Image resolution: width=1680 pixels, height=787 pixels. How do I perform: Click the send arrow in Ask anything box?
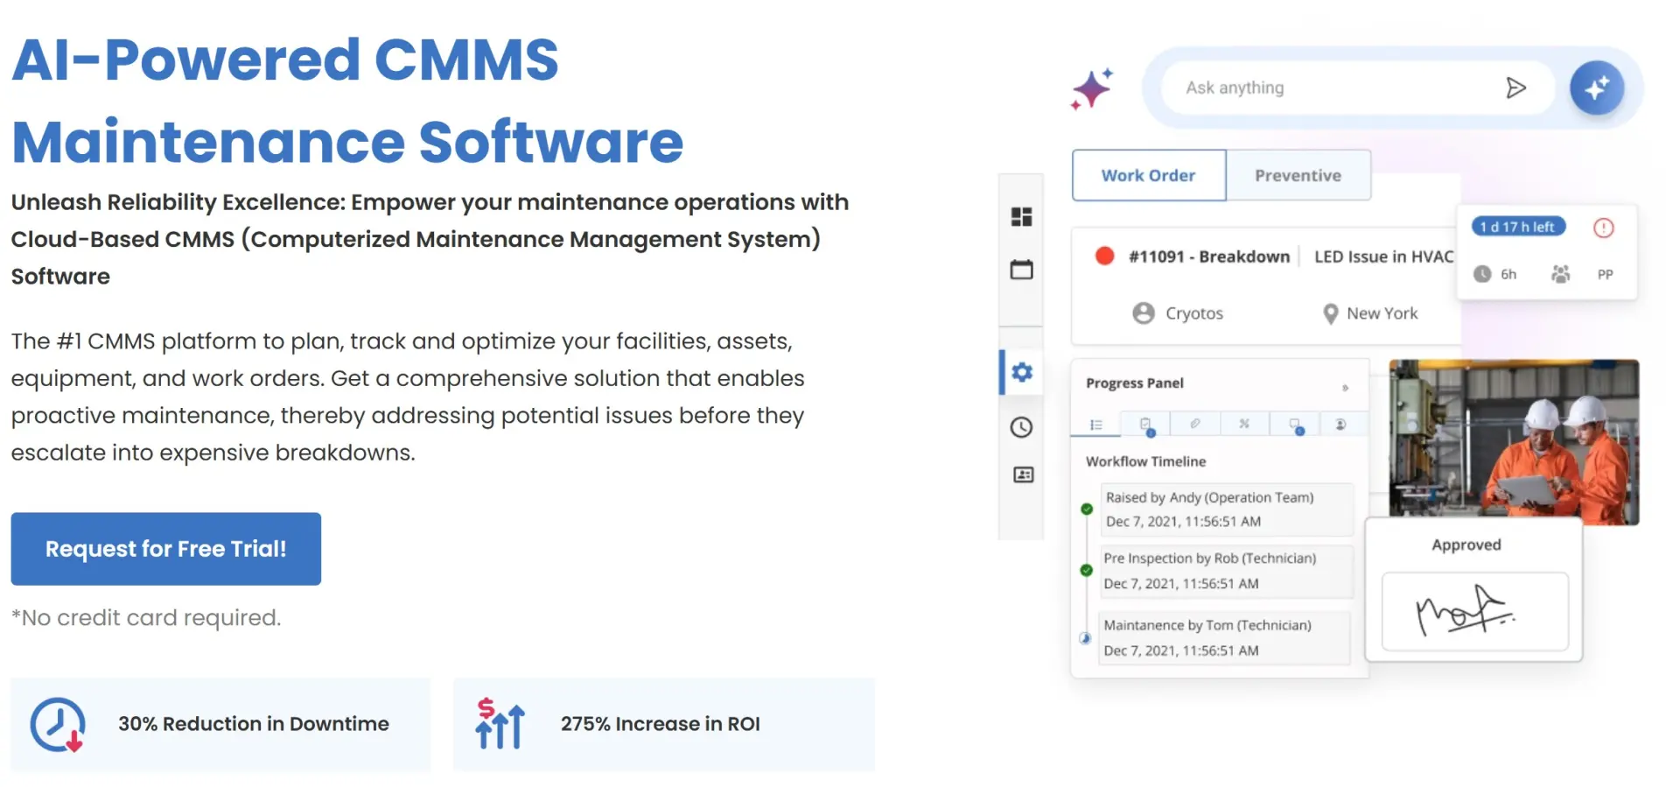coord(1515,88)
